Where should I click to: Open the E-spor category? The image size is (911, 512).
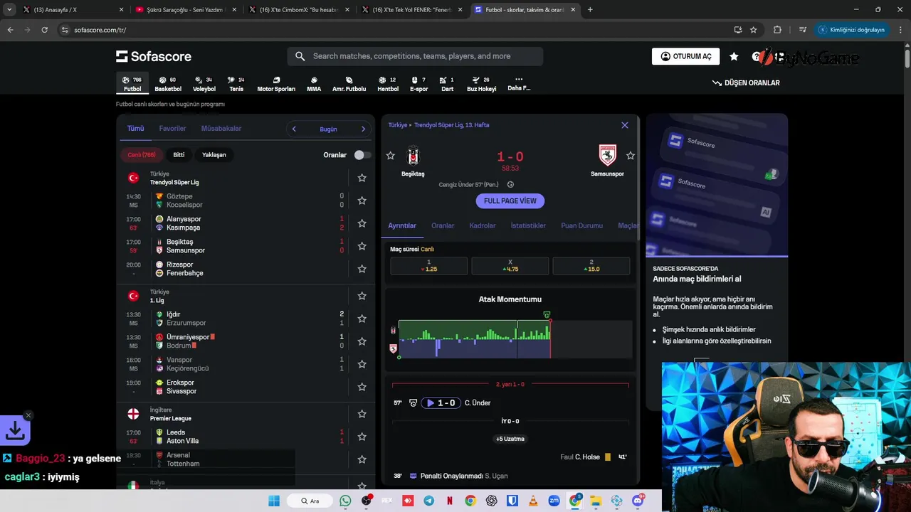click(419, 84)
